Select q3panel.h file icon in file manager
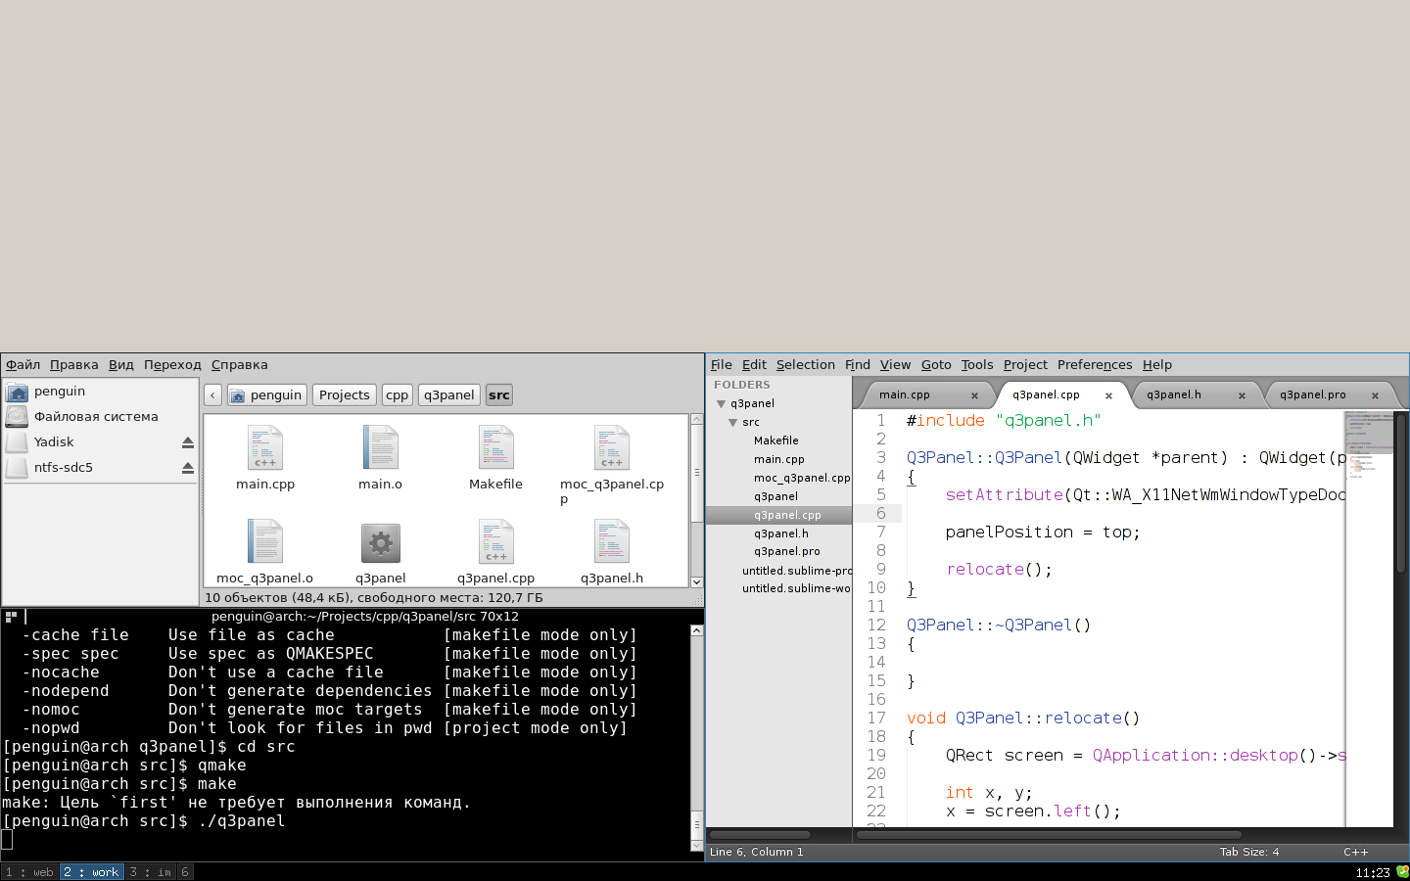1410x881 pixels. (612, 541)
